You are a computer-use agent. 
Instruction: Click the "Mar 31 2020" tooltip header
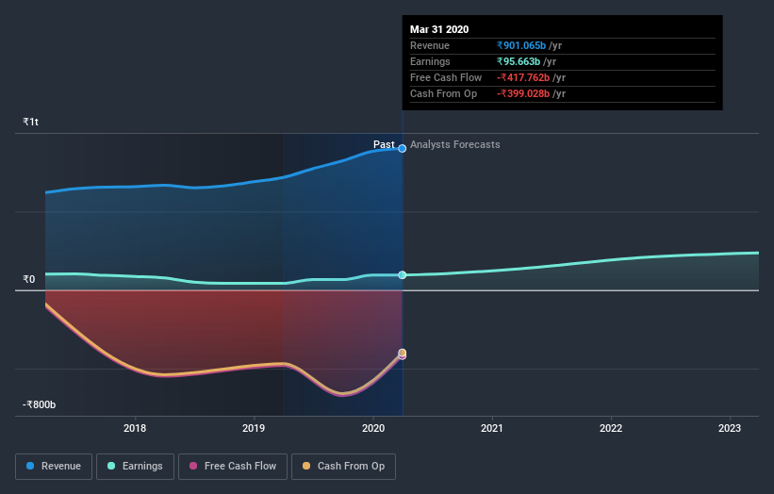tap(439, 30)
